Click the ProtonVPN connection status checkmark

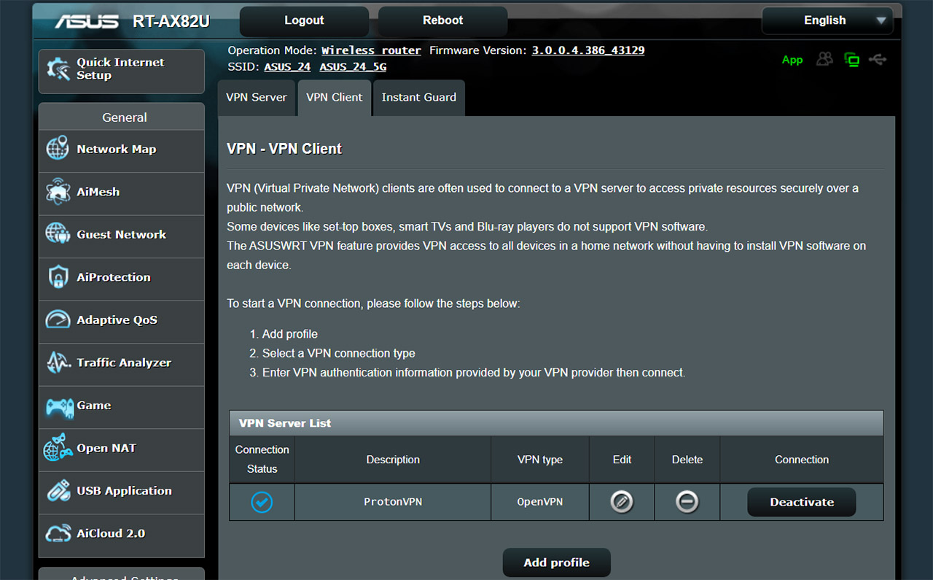pyautogui.click(x=262, y=502)
